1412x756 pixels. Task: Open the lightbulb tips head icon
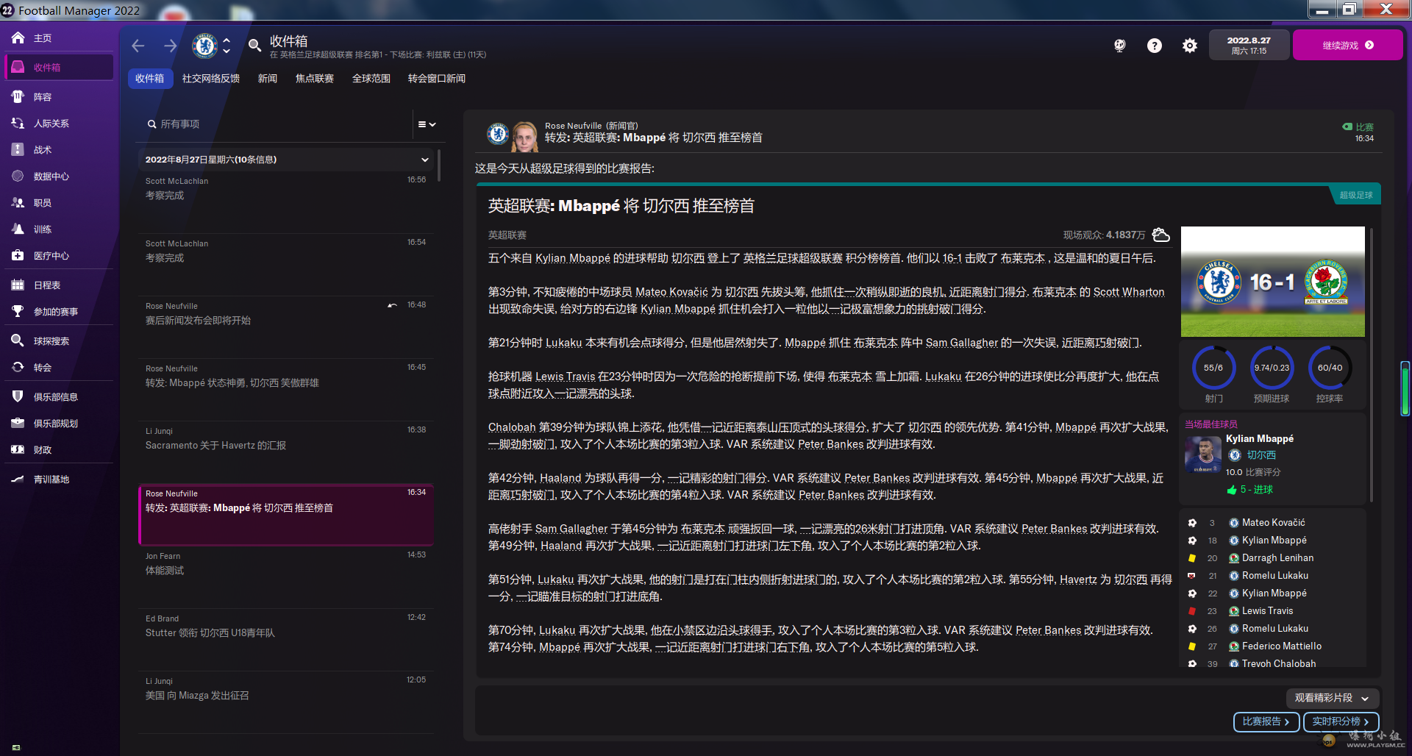click(1119, 46)
